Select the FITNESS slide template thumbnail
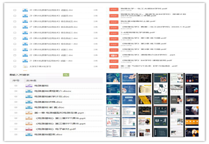Screen dimensions: 209x144 pos(161,110)
